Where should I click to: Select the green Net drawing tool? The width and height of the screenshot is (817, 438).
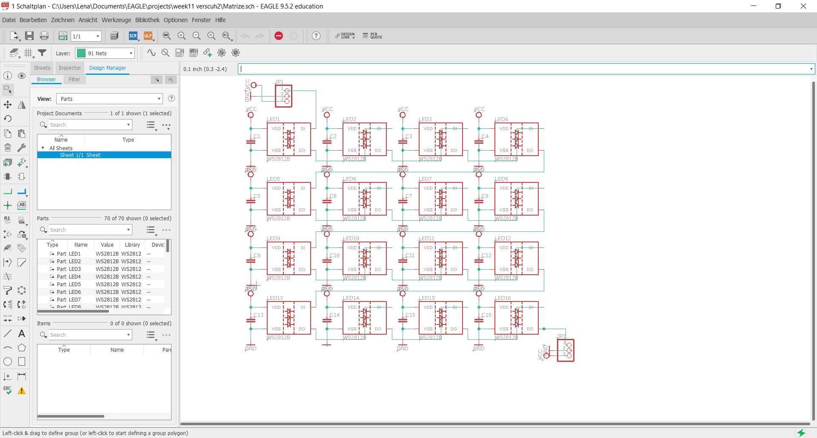tap(8, 192)
